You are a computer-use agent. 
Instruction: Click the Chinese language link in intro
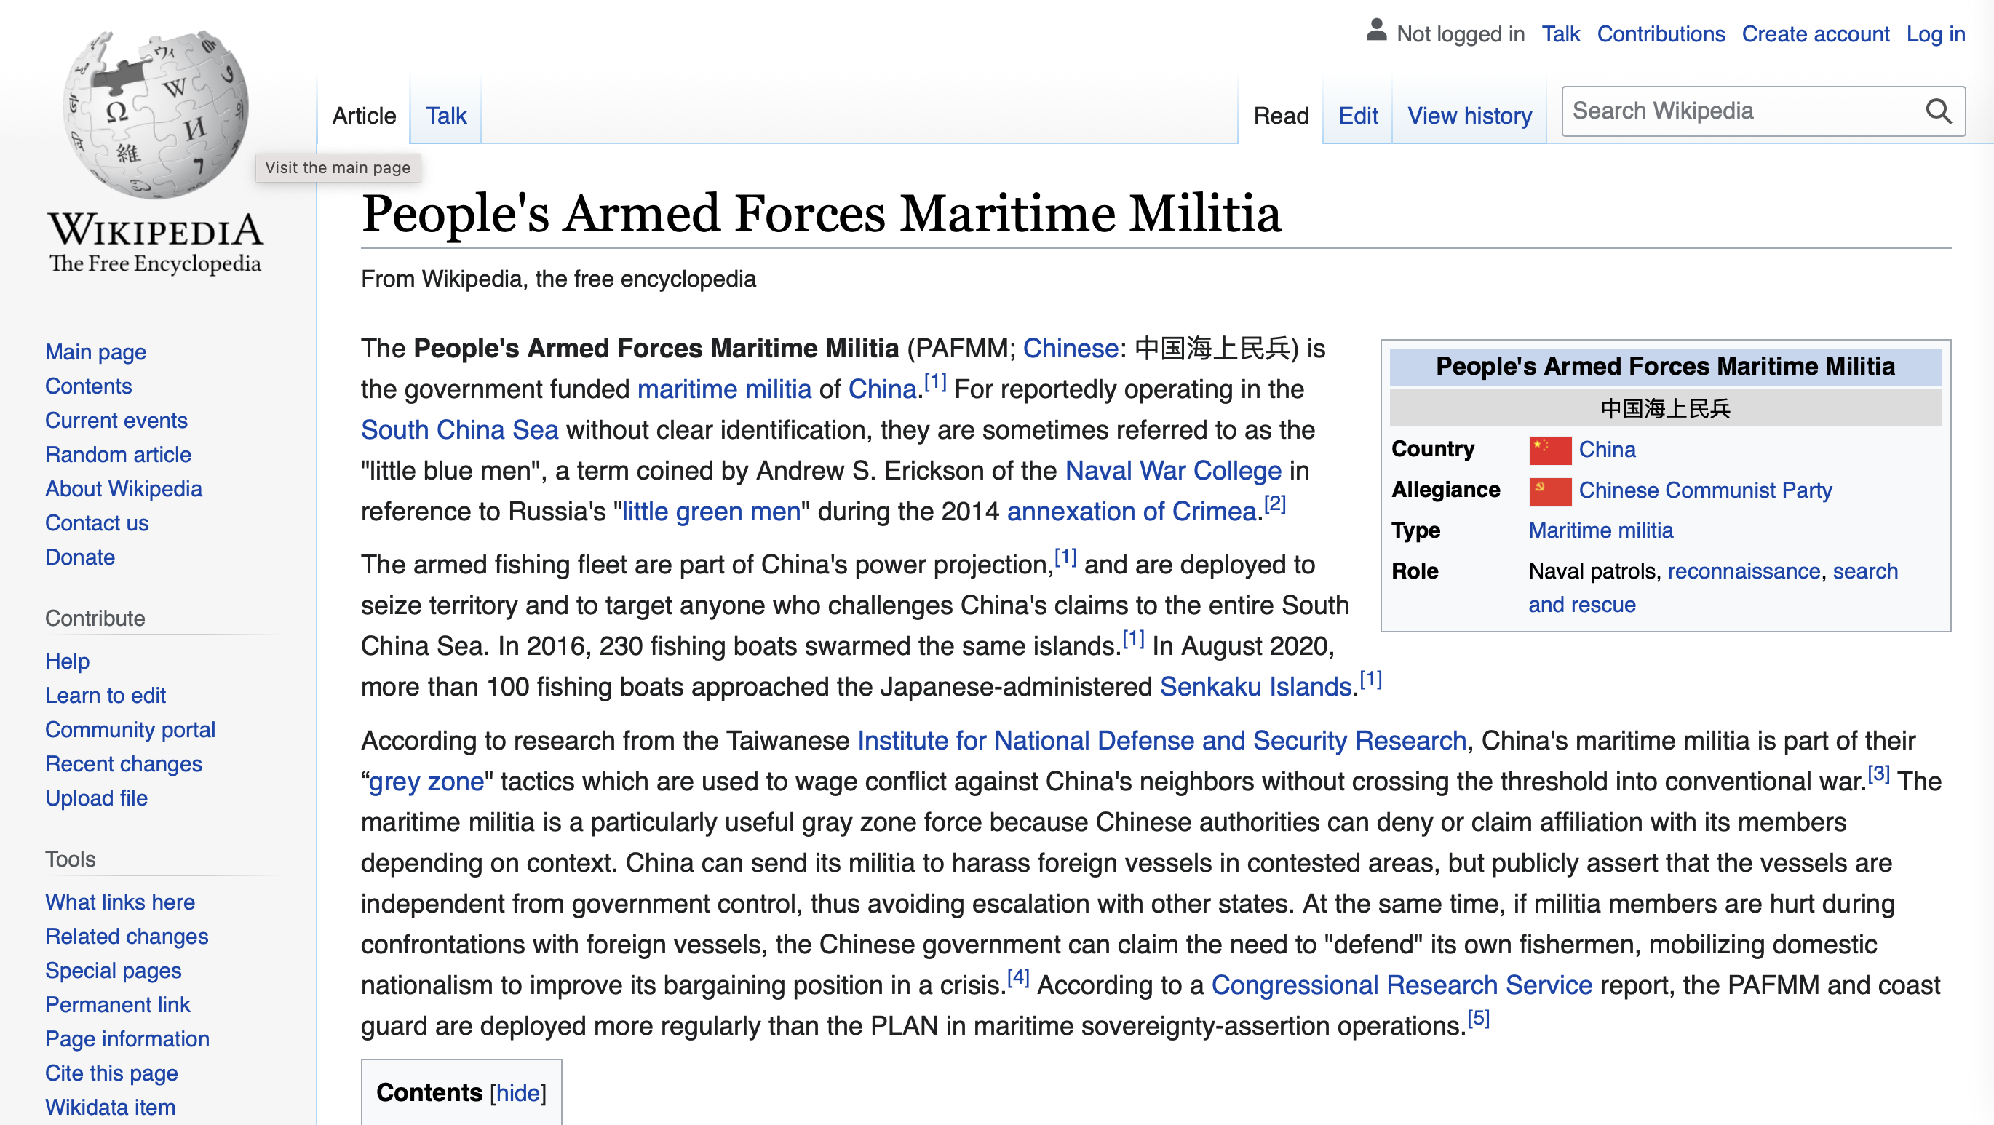[1071, 349]
